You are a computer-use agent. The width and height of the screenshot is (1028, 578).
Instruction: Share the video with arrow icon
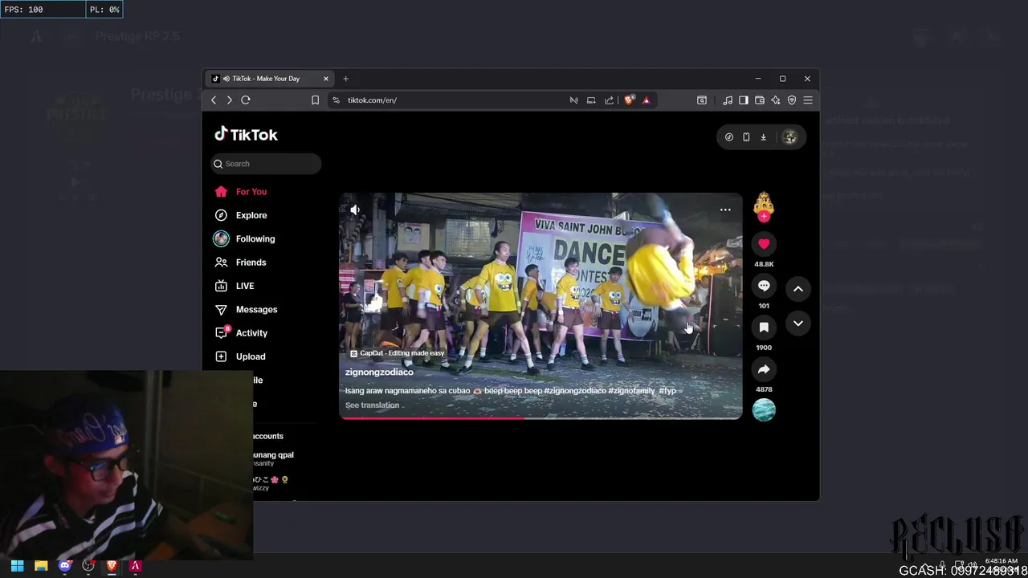click(764, 369)
